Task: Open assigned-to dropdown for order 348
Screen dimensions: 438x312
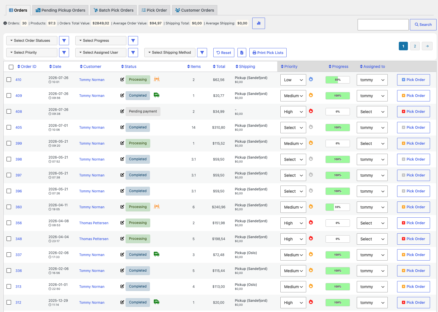Action: tap(372, 239)
